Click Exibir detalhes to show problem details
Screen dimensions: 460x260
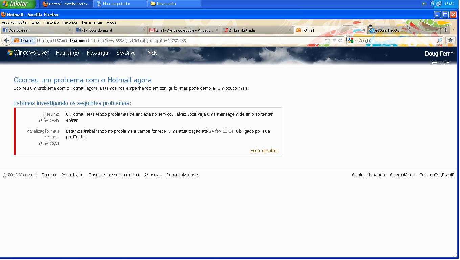pos(264,151)
